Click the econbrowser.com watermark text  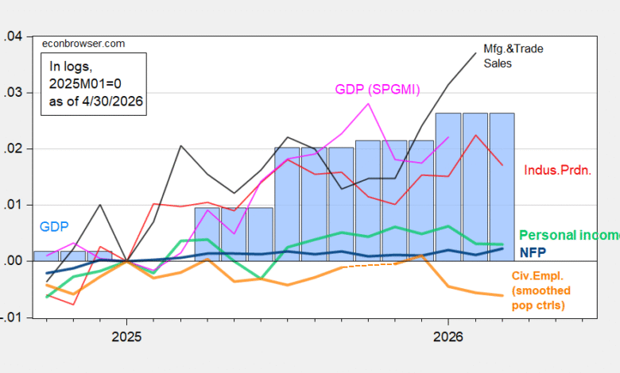click(x=83, y=44)
